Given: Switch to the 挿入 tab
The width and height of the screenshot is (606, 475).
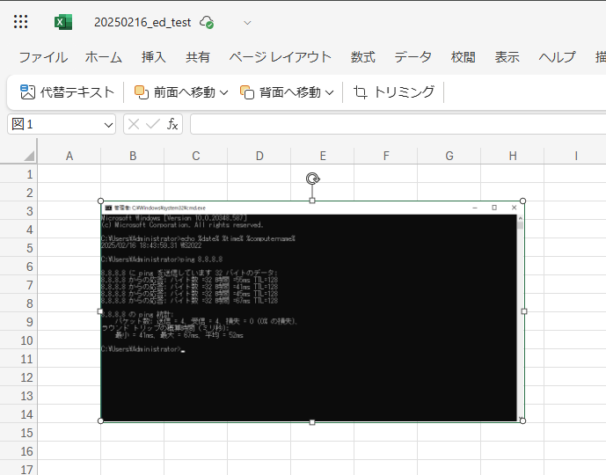Looking at the screenshot, I should click(153, 57).
